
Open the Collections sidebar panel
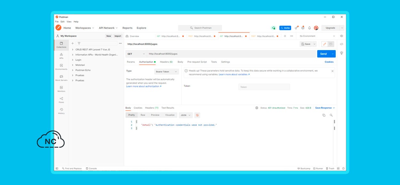pos(61,45)
